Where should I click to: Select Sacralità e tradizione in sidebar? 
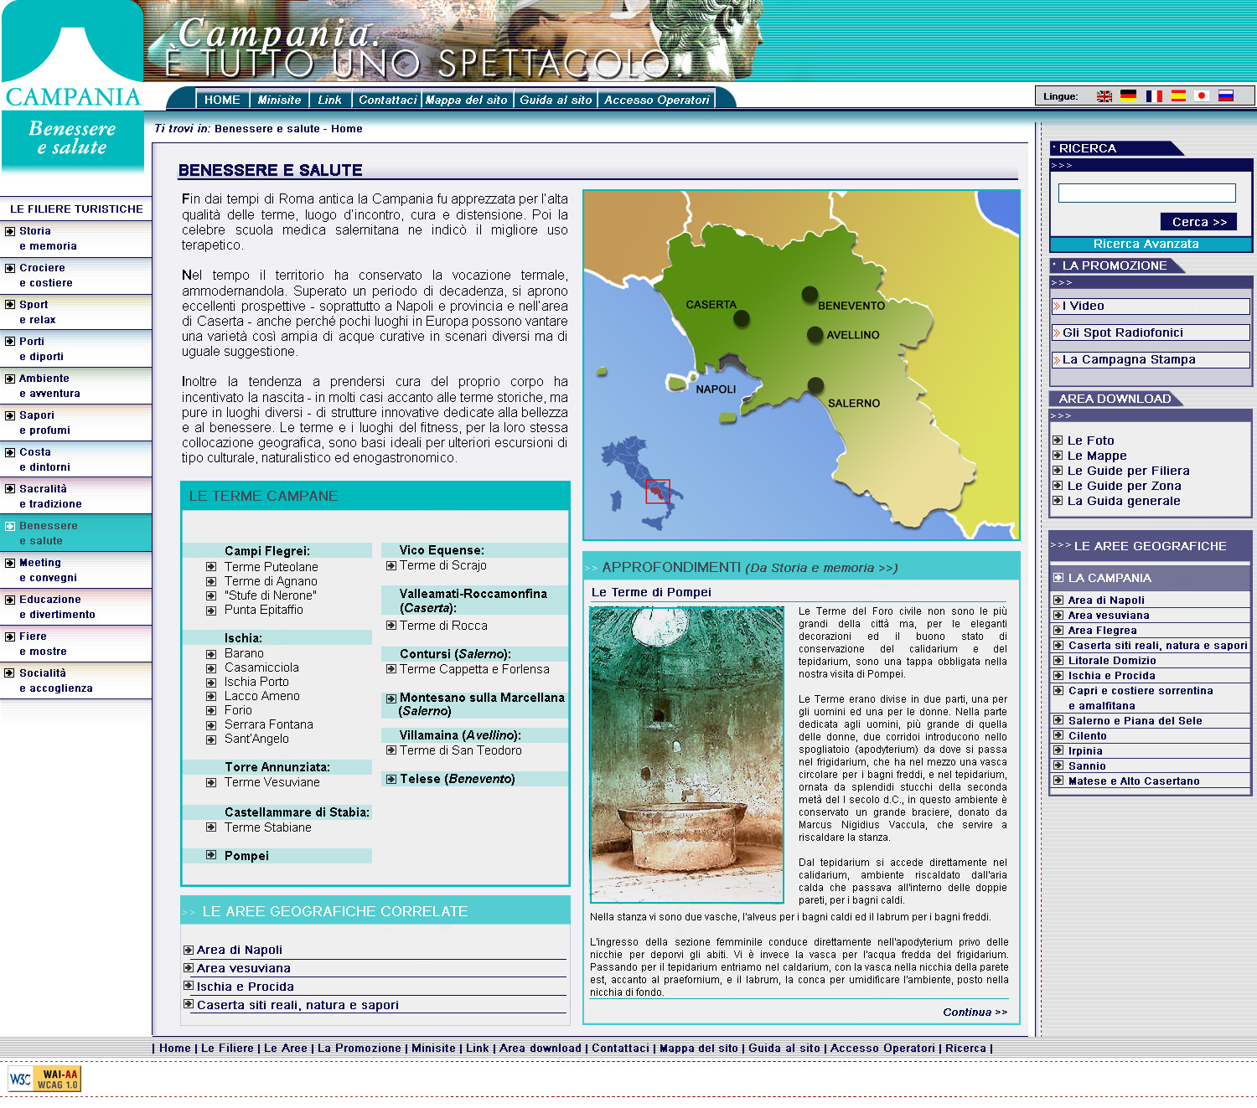pos(75,496)
